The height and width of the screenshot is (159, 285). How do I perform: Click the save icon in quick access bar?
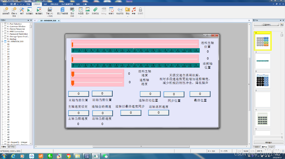point(11,4)
